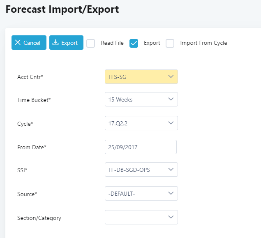This screenshot has width=261, height=238.
Task: Click the chevron arrow in Cycle field
Action: tap(171, 123)
